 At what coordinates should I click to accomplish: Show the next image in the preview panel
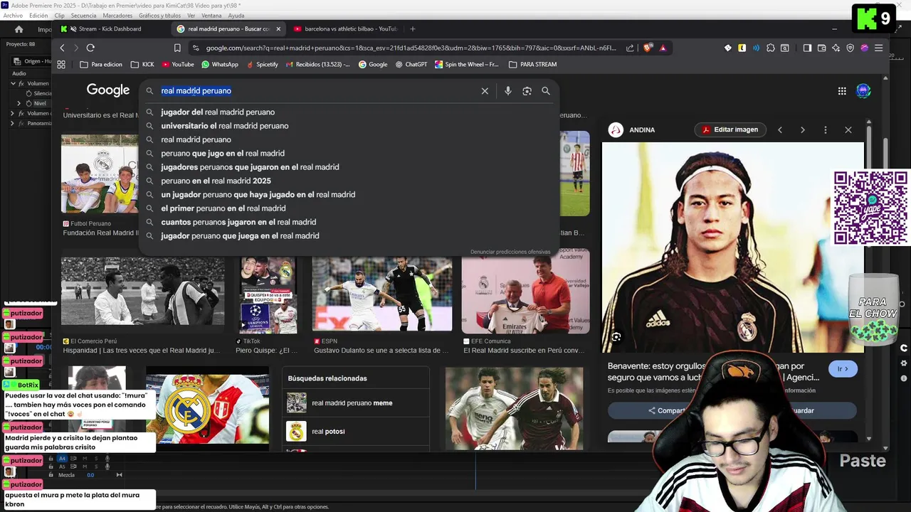click(803, 130)
